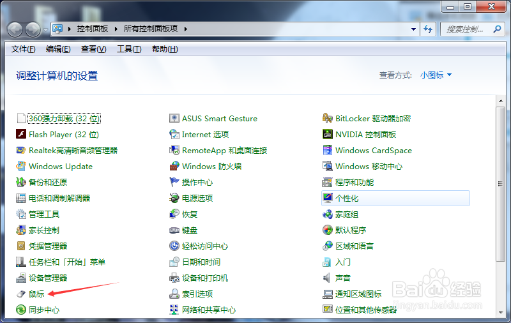The width and height of the screenshot is (511, 323).
Task: Click the 电话和调制解调器 icon
Action: click(21, 198)
